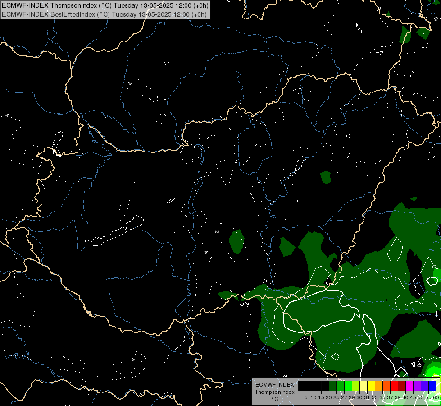This screenshot has height=406, width=441.
Task: Click legend tick label 20
Action: click(x=329, y=397)
